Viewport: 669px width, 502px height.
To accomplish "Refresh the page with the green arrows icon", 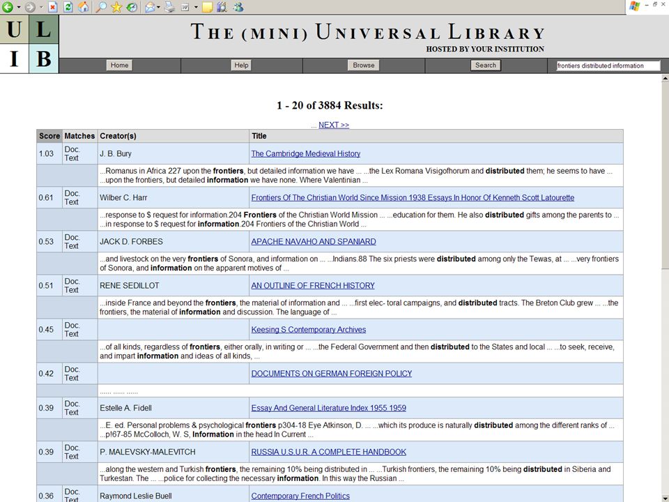I will pos(68,6).
